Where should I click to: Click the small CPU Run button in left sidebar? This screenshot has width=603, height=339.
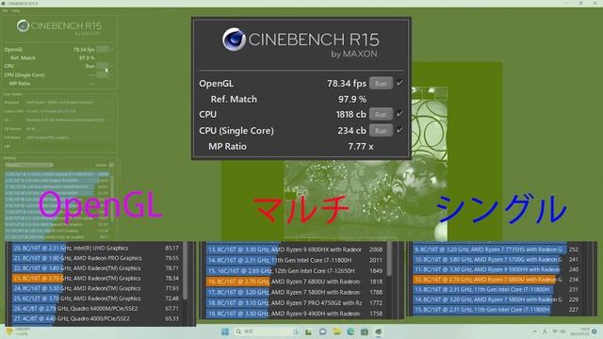(103, 66)
